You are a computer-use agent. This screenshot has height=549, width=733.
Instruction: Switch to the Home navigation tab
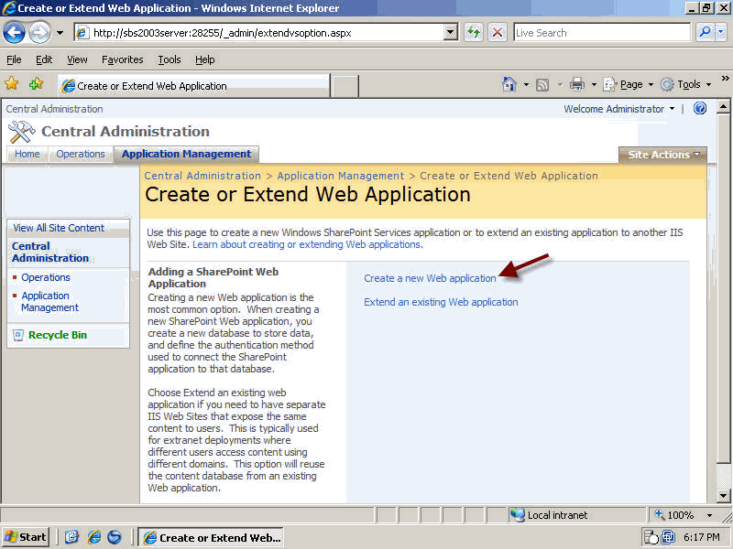[x=27, y=154]
